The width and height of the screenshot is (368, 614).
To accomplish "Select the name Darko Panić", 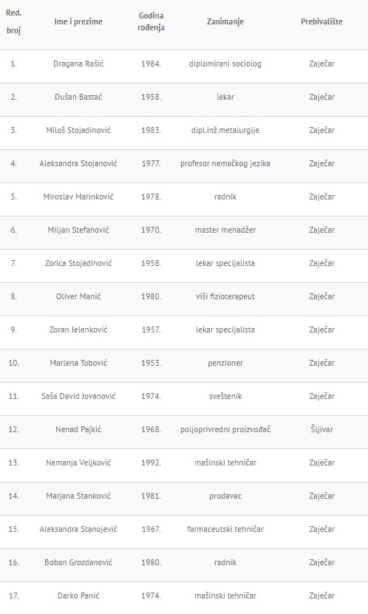I will 78,596.
